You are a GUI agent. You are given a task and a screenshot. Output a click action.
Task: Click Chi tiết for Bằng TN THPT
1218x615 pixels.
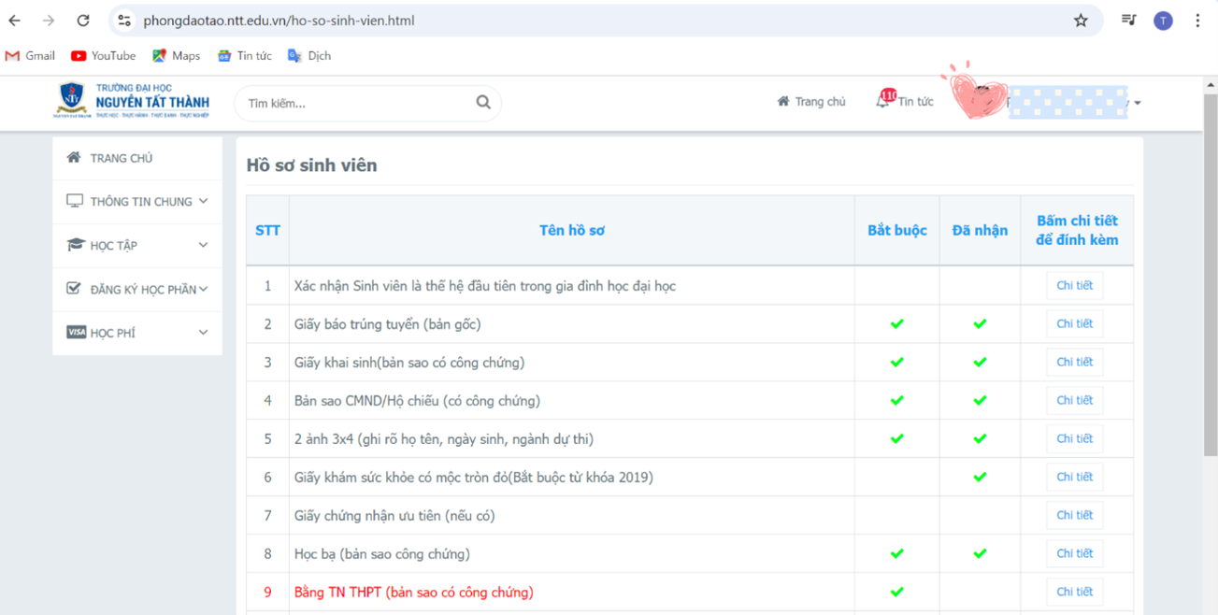click(x=1074, y=593)
